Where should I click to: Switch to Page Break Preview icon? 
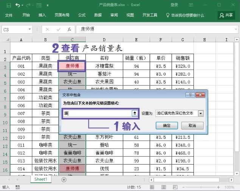tap(175, 187)
